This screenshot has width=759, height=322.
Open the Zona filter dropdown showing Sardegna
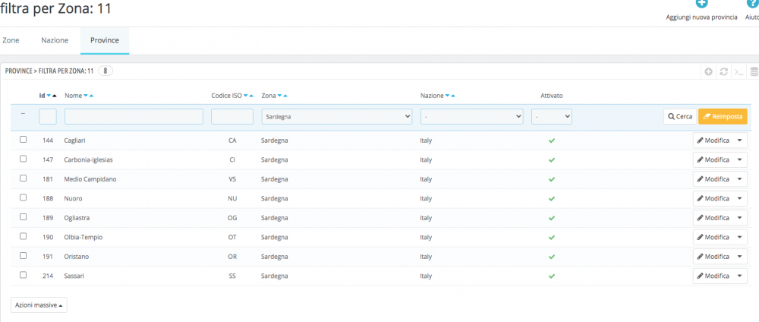[x=337, y=117]
